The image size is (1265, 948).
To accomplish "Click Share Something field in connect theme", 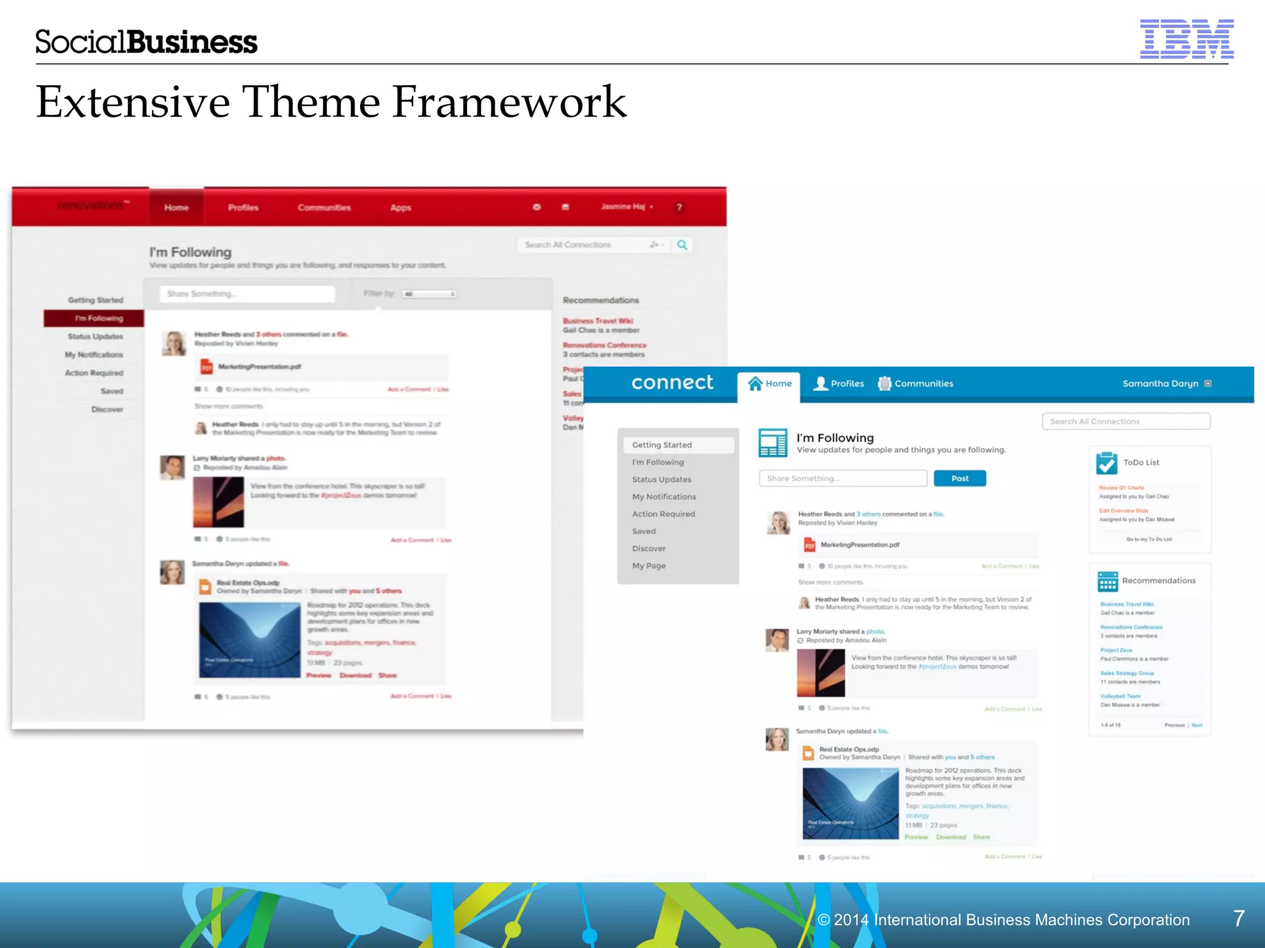I will (843, 478).
